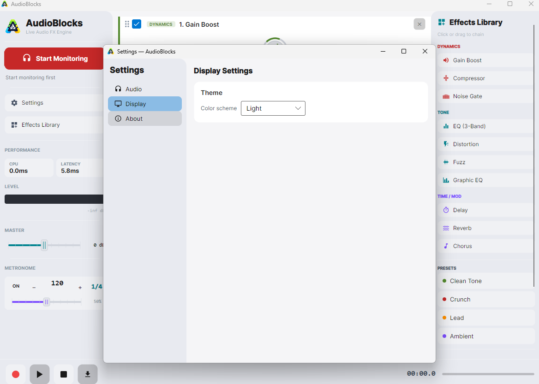The image size is (539, 384).
Task: Uncheck the Gain Boost enable checkbox
Action: click(137, 24)
